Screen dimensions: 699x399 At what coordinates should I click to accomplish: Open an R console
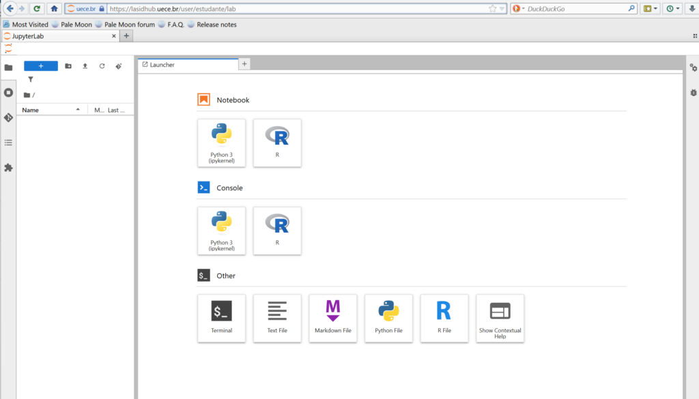point(277,231)
